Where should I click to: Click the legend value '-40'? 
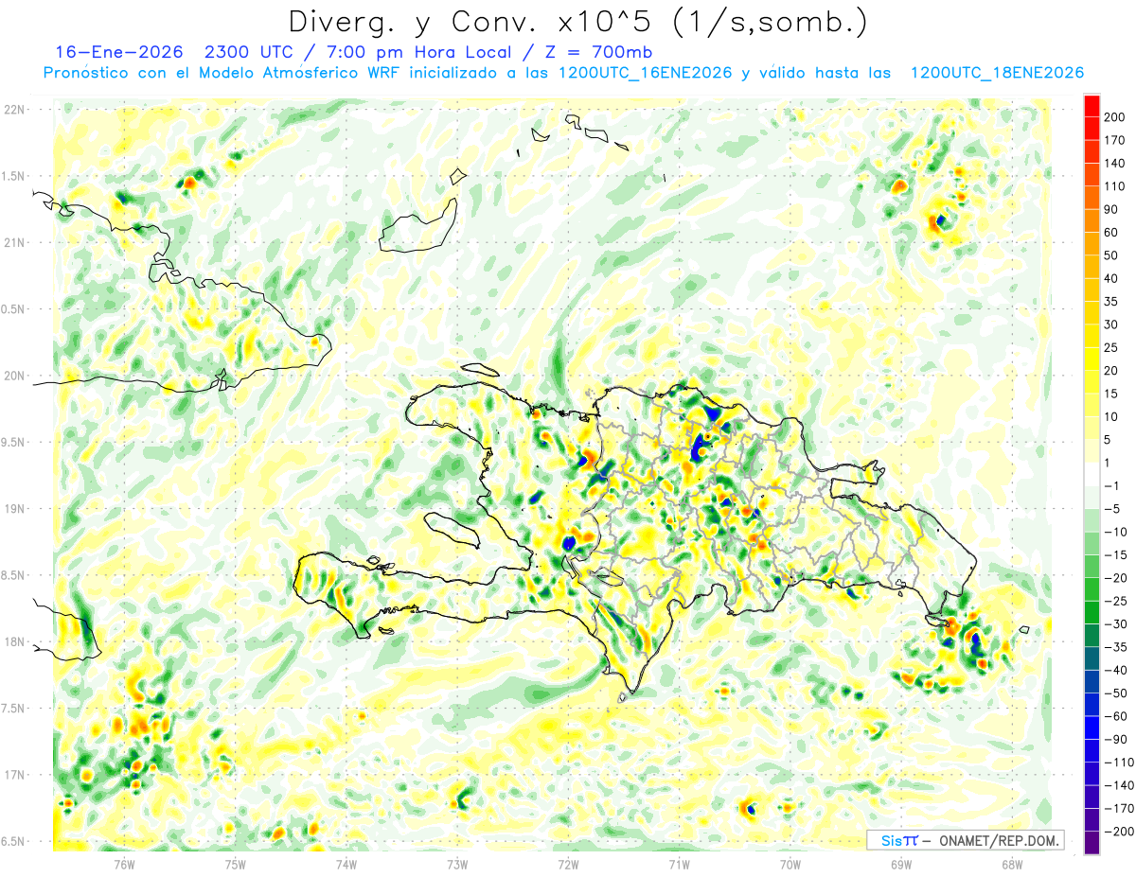[1114, 669]
